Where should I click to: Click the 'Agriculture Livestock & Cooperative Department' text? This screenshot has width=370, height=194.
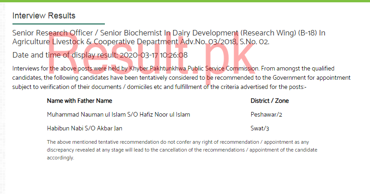pyautogui.click(x=95, y=41)
